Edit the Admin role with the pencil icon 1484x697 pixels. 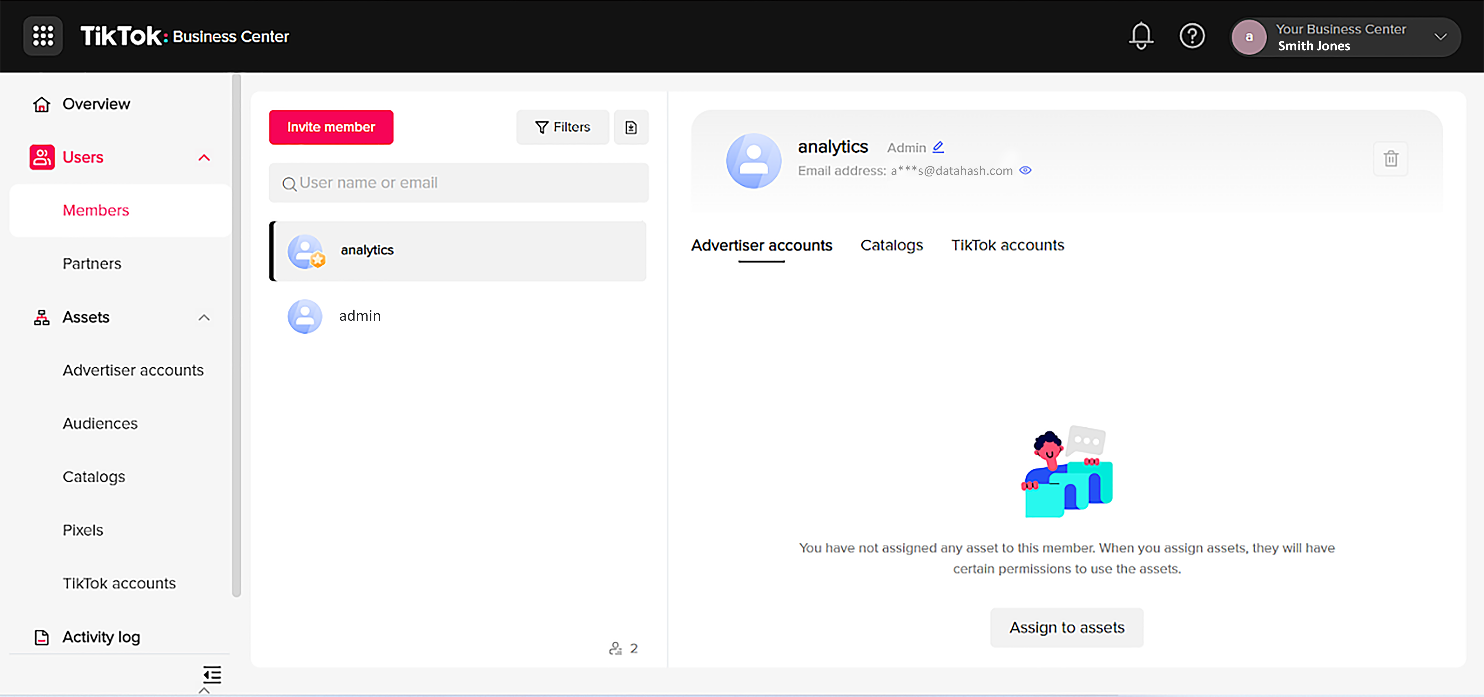pos(938,148)
